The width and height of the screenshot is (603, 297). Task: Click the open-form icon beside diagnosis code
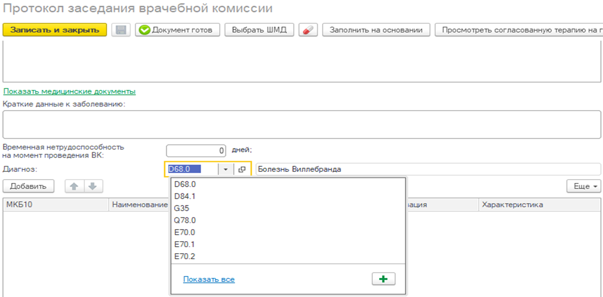point(242,169)
